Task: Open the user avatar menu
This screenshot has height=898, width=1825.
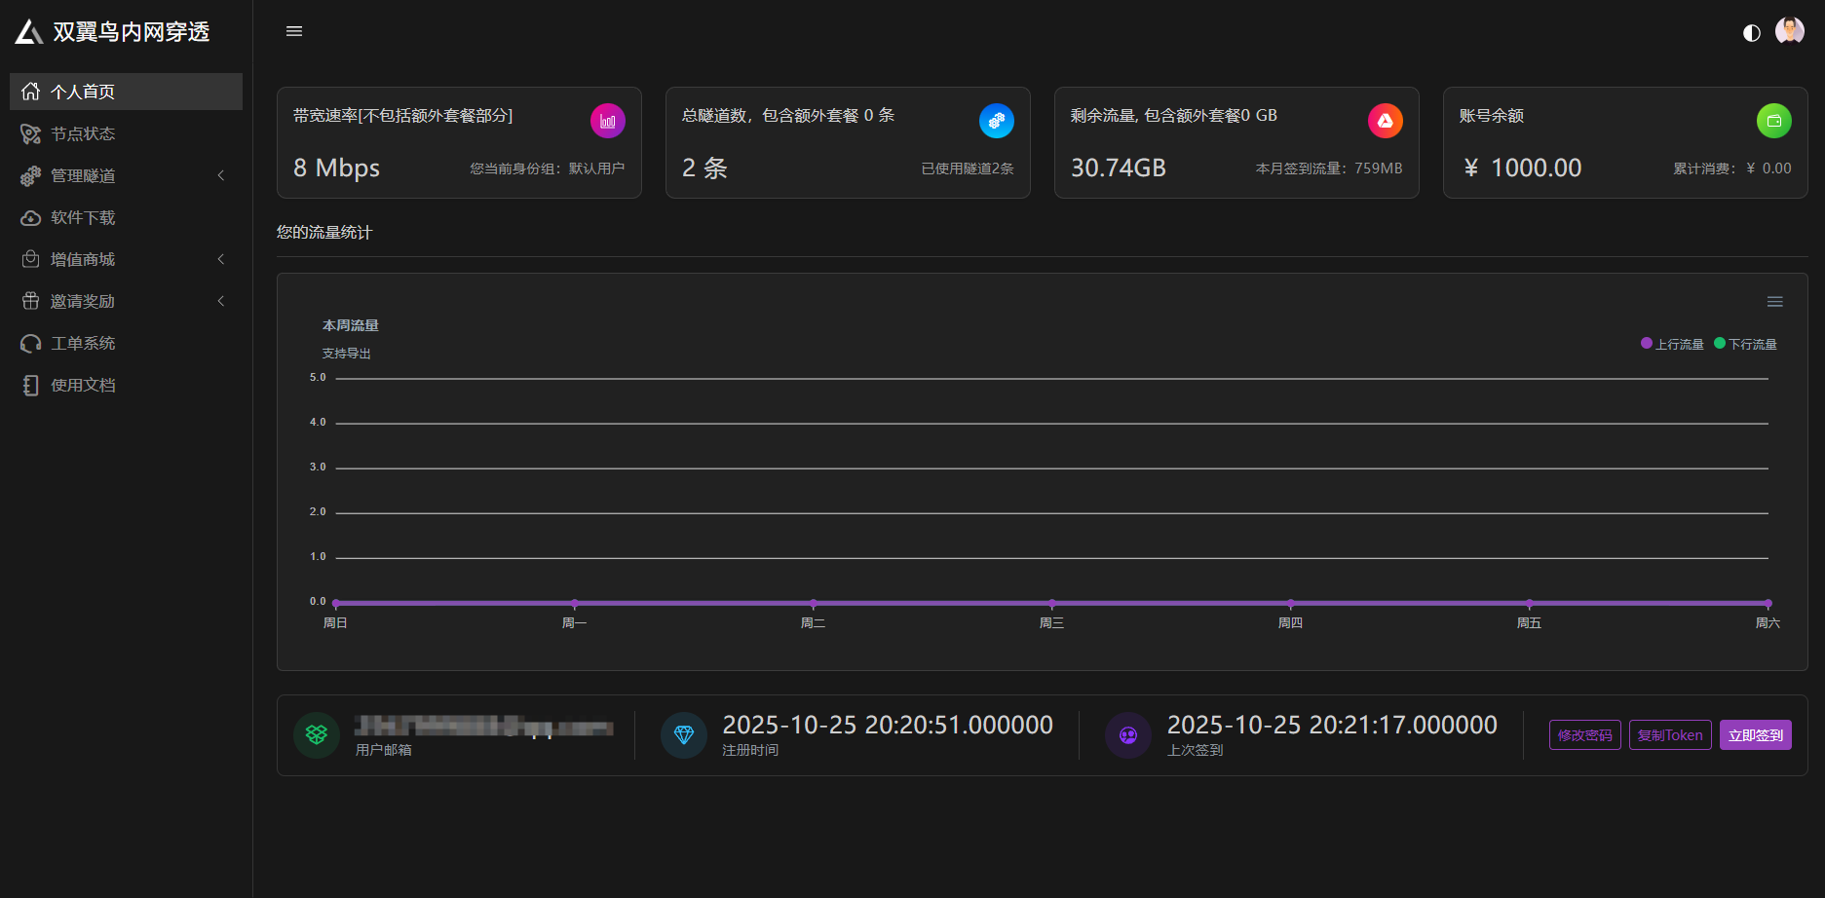Action: [x=1789, y=31]
